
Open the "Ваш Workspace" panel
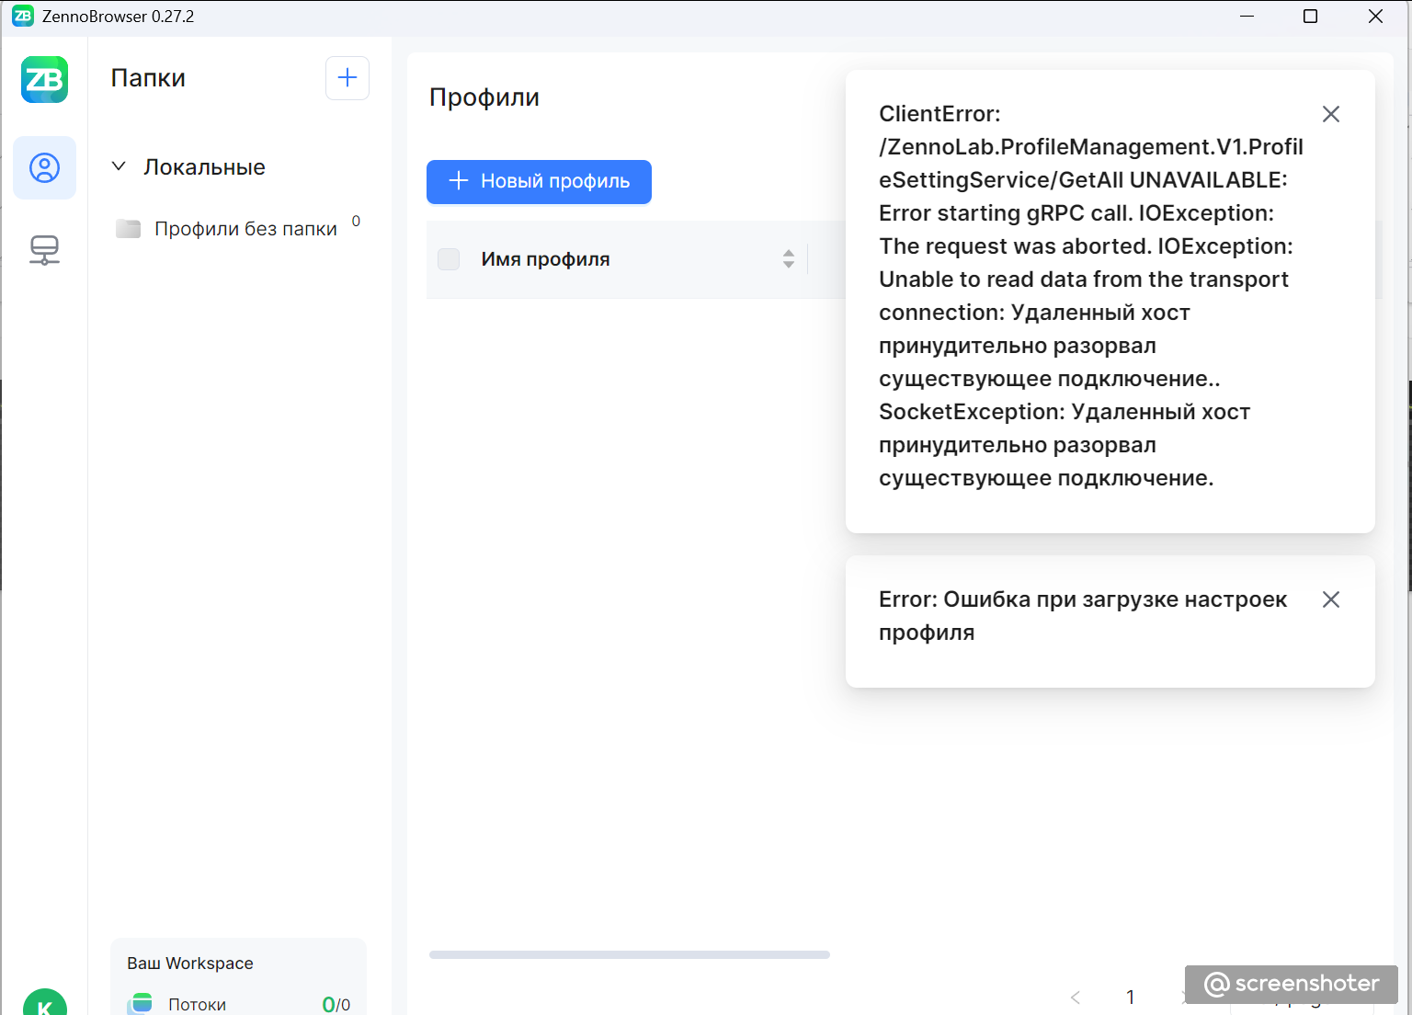[190, 964]
